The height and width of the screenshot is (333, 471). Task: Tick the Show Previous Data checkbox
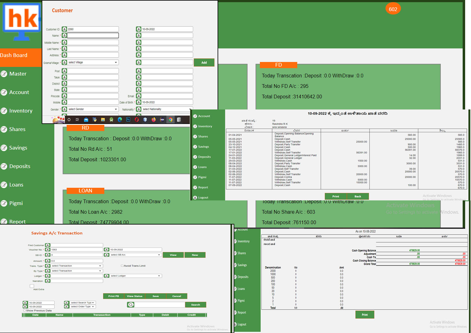point(24,310)
